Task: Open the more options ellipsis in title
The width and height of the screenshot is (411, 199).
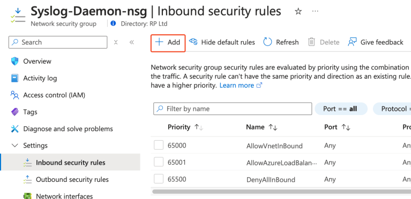Action: 315,11
